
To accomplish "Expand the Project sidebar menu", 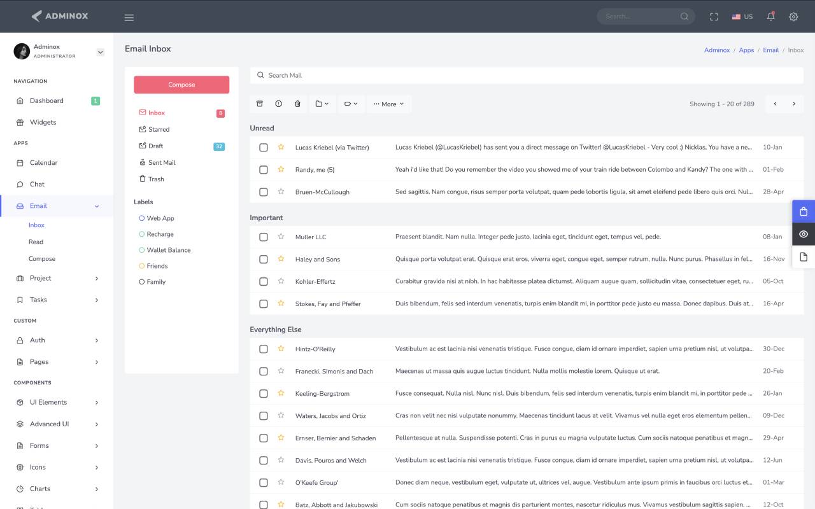I will tap(57, 278).
